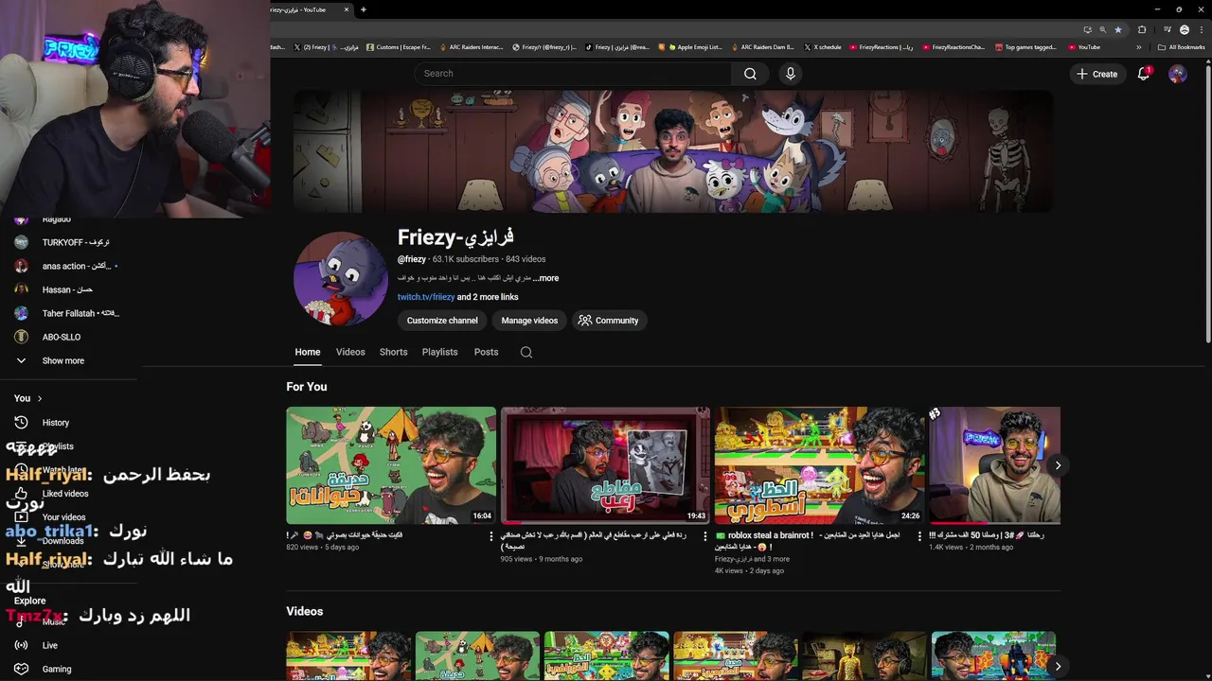Viewport: 1212px width, 681px height.
Task: Toggle the bookmark star in address bar
Action: coord(1118,29)
